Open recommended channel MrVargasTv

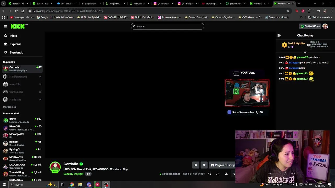(x=23, y=136)
